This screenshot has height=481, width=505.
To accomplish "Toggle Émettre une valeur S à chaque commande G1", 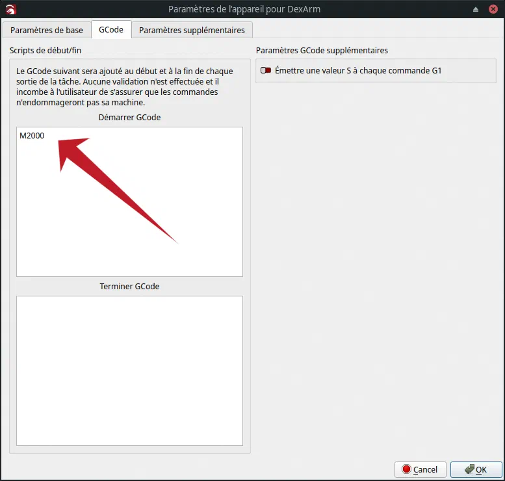I will pos(266,70).
